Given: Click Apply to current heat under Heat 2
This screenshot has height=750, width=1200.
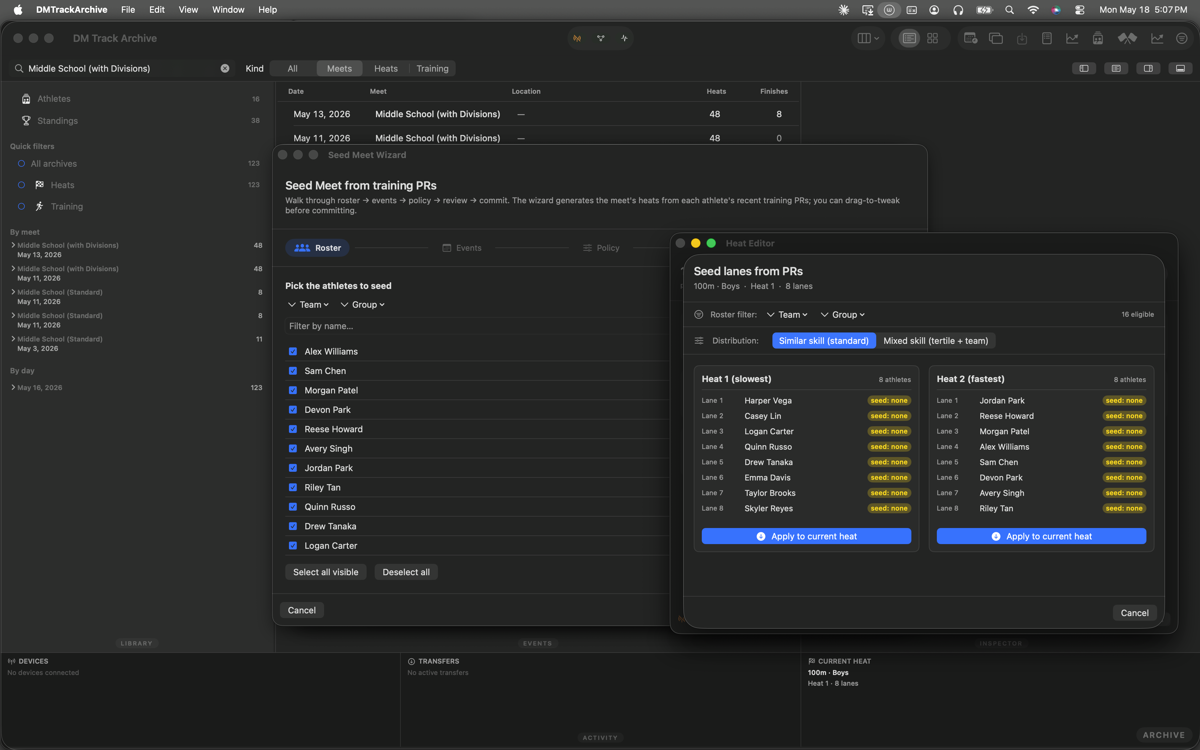Looking at the screenshot, I should pos(1041,536).
